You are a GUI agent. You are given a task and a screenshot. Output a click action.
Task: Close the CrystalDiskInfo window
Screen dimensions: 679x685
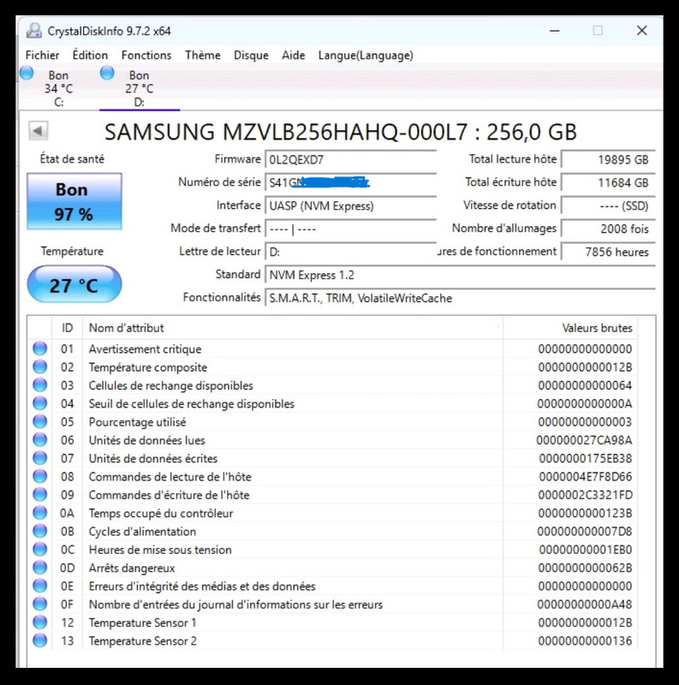coord(641,31)
